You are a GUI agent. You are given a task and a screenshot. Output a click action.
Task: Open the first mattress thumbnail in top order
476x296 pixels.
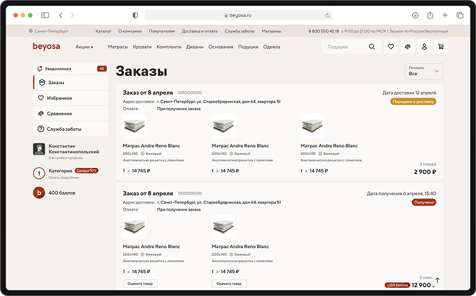coord(135,126)
